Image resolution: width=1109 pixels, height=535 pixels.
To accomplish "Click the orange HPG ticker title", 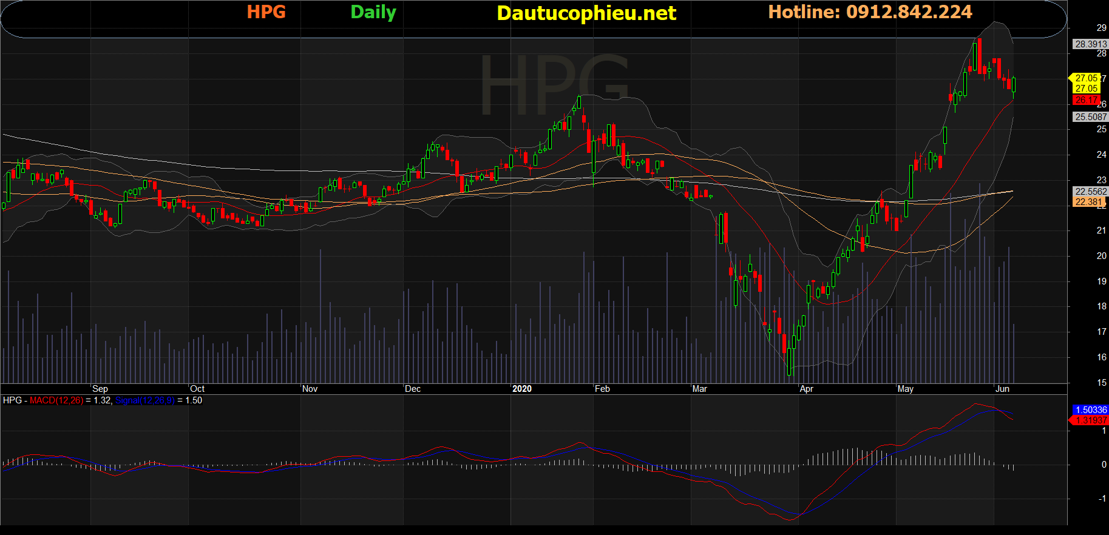I will click(266, 12).
